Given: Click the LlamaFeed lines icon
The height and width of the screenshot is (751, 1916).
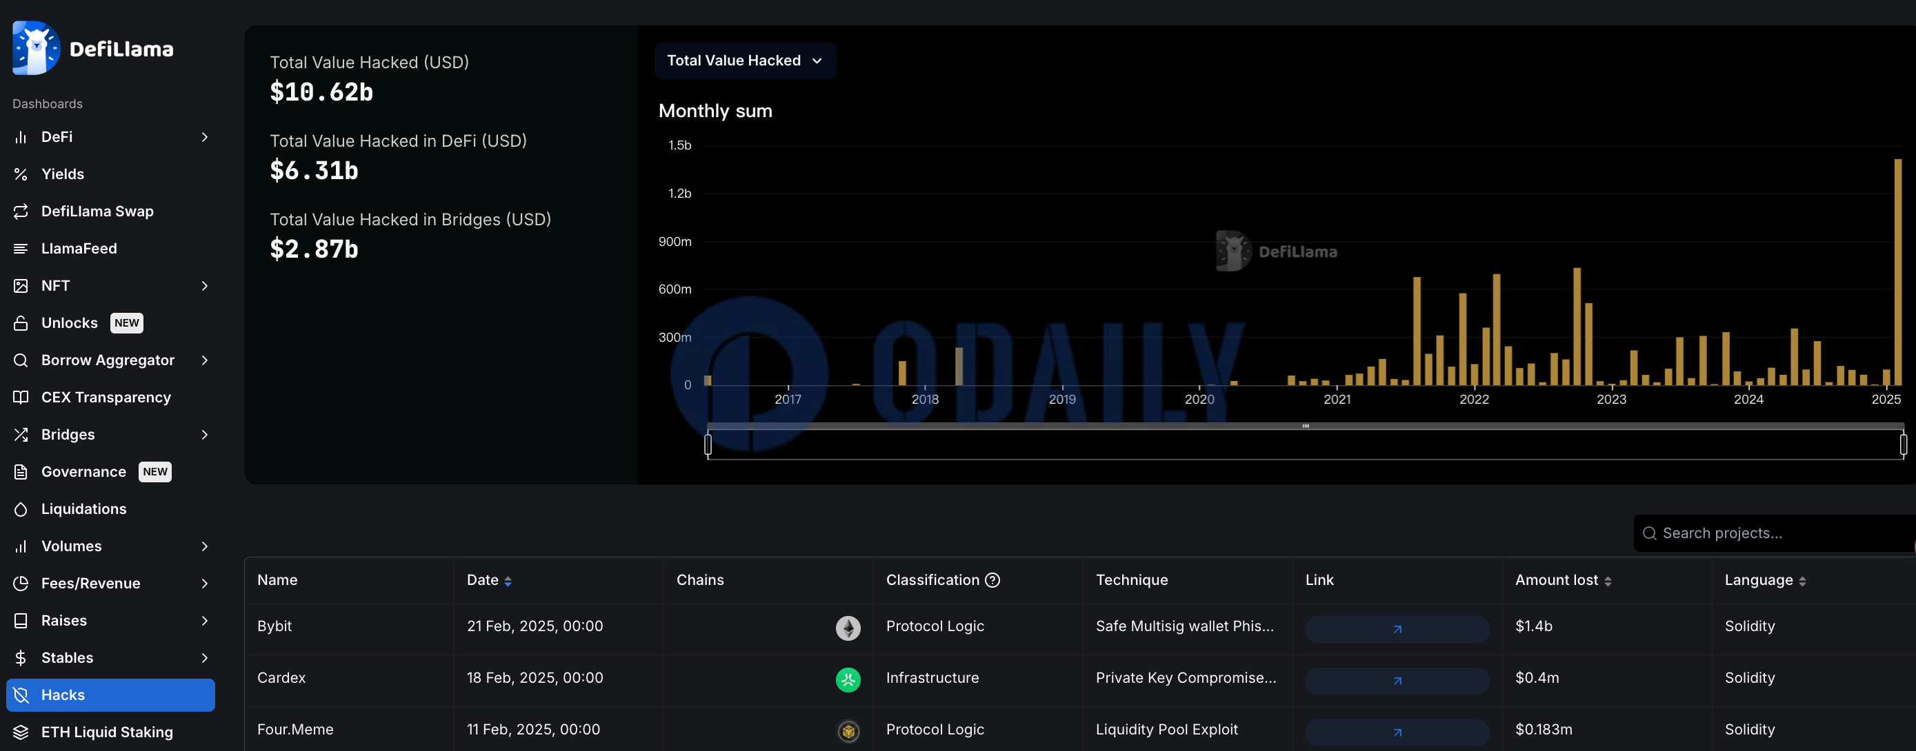Looking at the screenshot, I should pyautogui.click(x=21, y=248).
